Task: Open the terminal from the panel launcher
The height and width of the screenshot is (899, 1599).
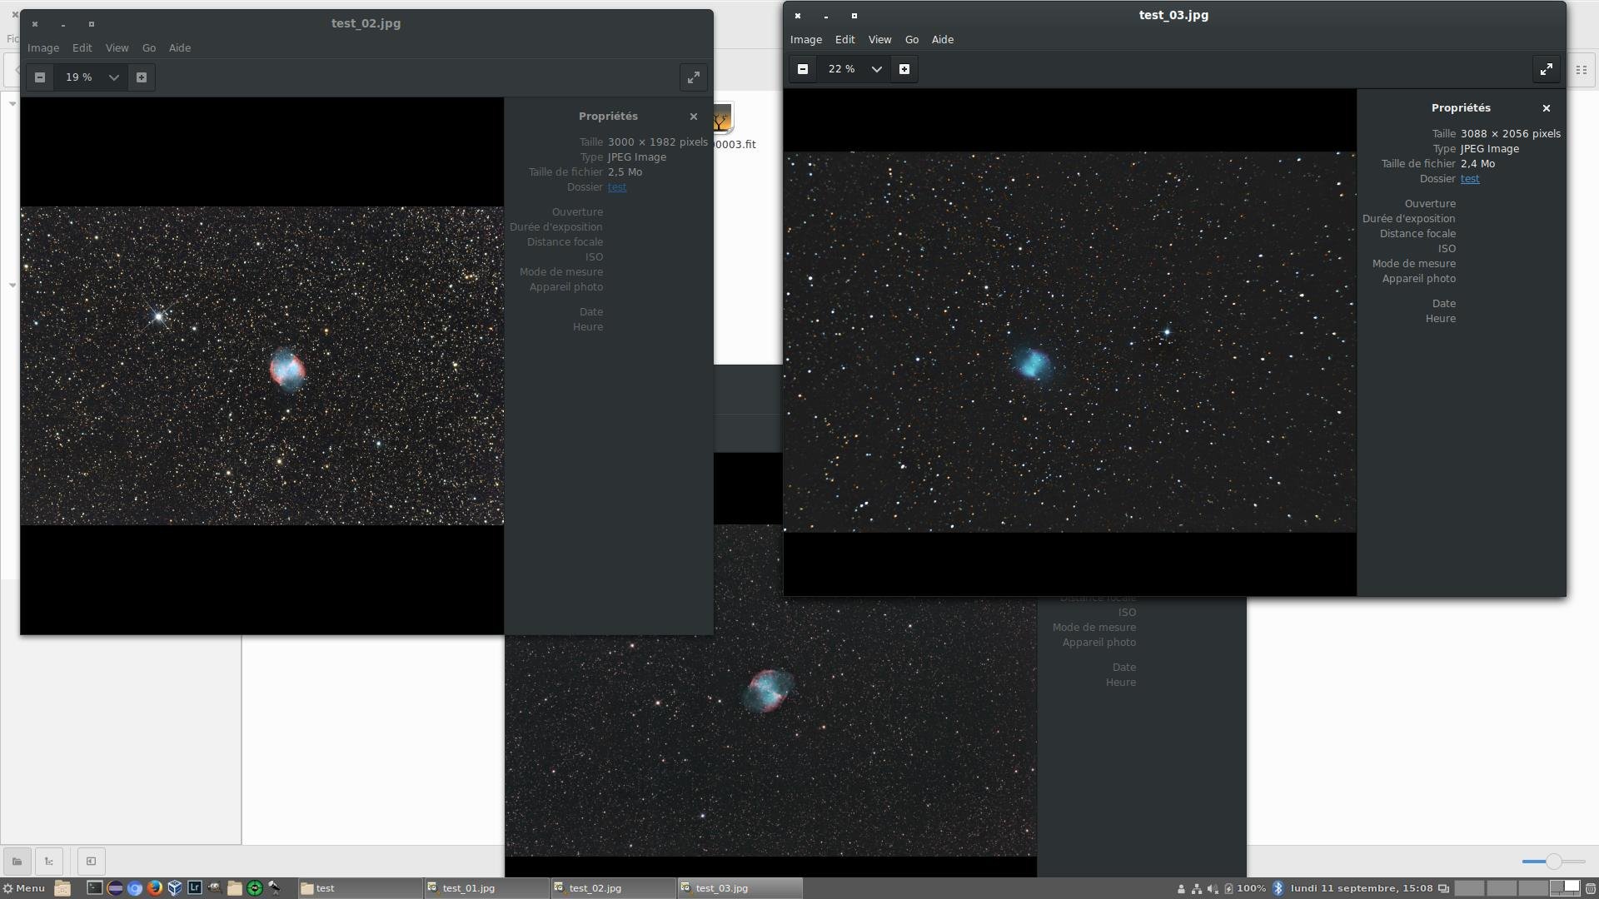Action: coord(95,888)
